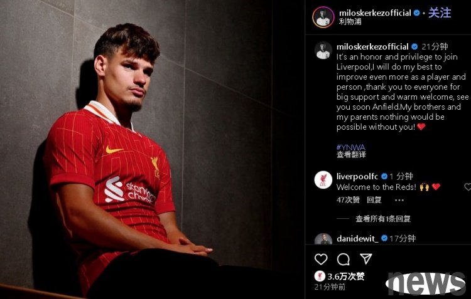This screenshot has height=299, width=471.
Task: Open three-dot options on liverpoolfc comment
Action: pos(399,200)
